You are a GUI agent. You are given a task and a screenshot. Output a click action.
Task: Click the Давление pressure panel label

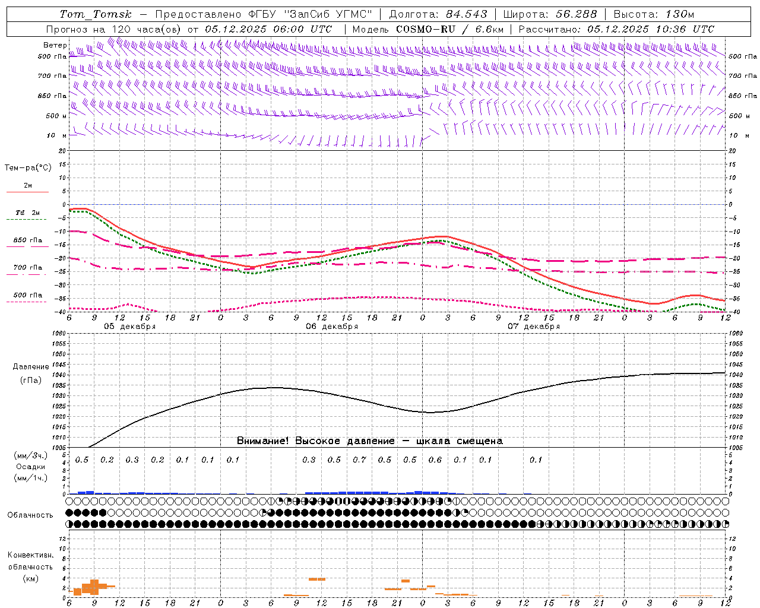pyautogui.click(x=31, y=367)
